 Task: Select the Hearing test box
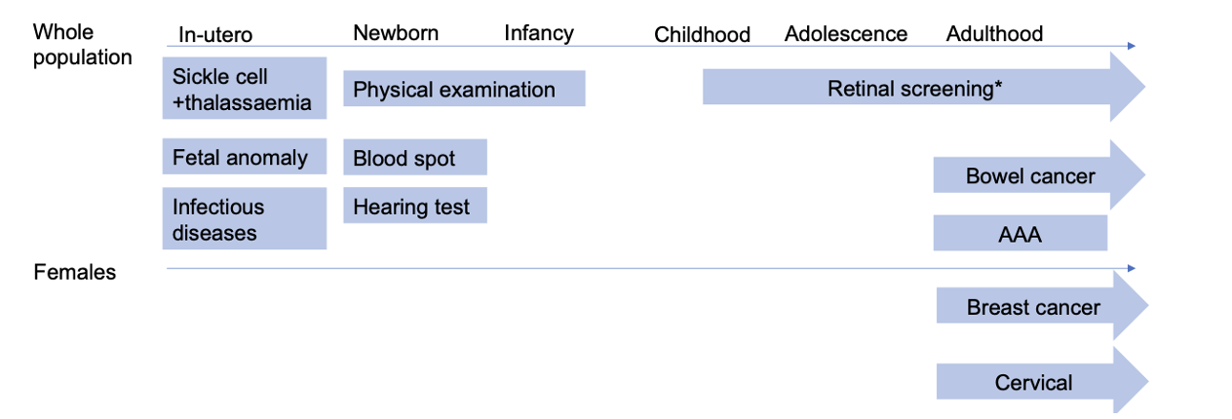click(414, 207)
